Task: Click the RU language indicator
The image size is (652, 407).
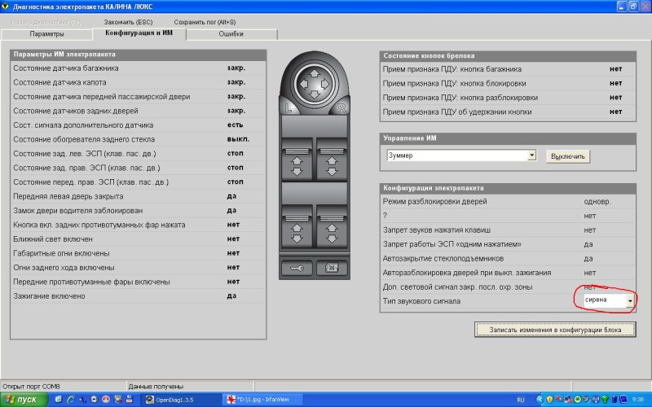Action: [521, 400]
